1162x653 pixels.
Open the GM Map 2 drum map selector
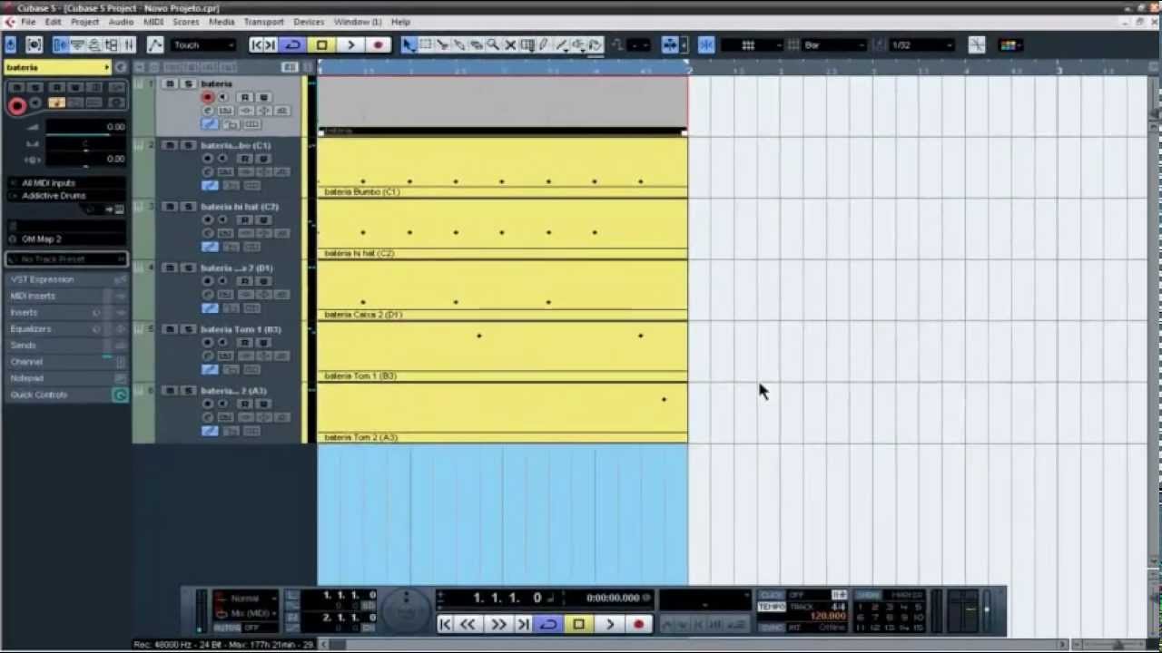(67, 239)
